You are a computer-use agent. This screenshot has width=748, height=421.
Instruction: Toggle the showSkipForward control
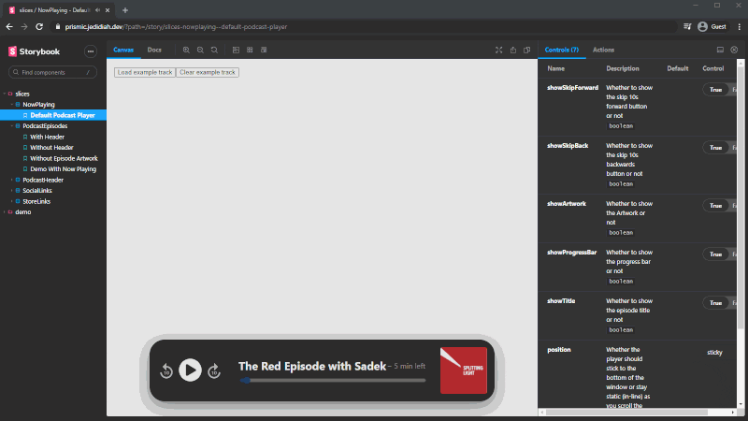tap(725, 89)
